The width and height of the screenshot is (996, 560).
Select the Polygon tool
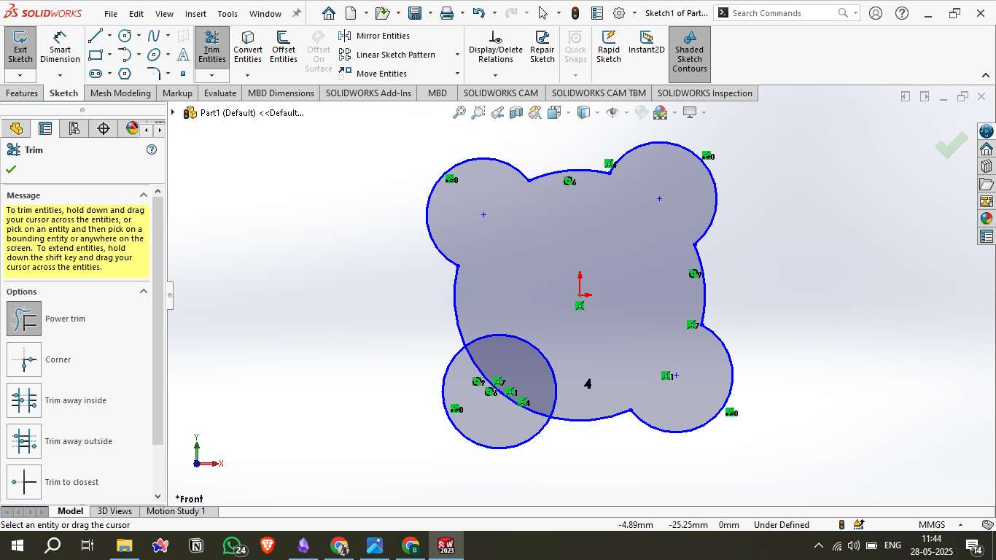125,74
